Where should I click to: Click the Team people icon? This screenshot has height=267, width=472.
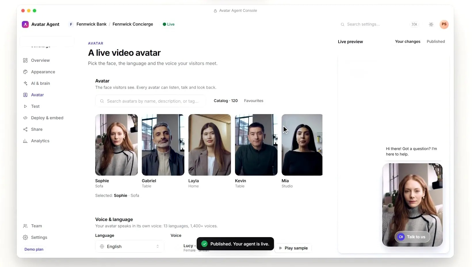coord(25,226)
